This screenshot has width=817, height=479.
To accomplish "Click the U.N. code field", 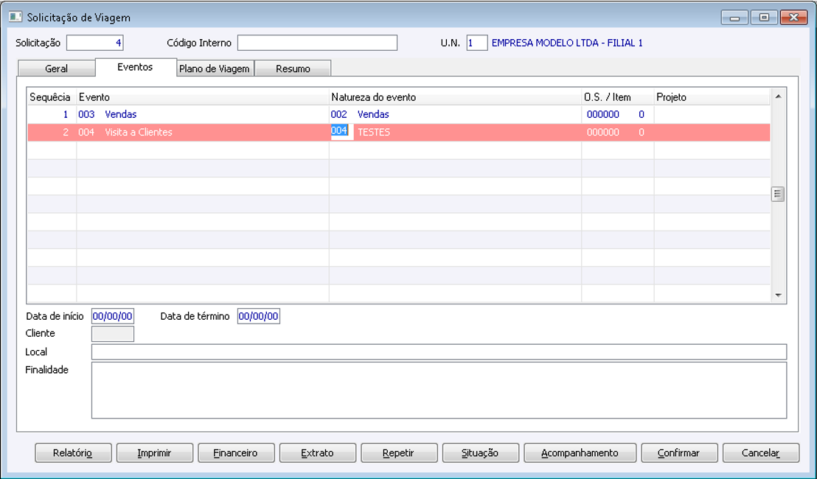I will (477, 43).
